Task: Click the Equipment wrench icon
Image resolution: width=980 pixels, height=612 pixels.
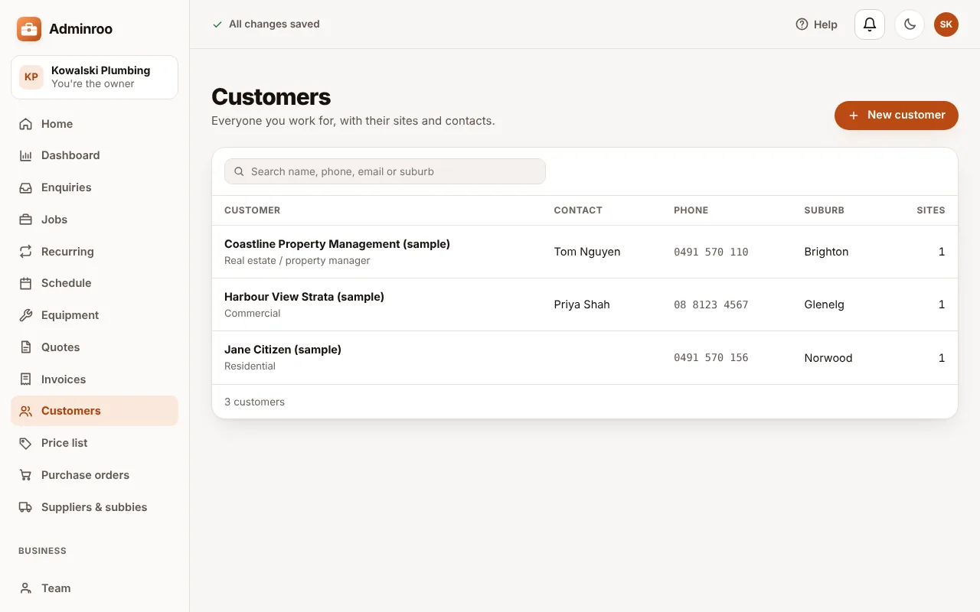Action: pyautogui.click(x=26, y=315)
